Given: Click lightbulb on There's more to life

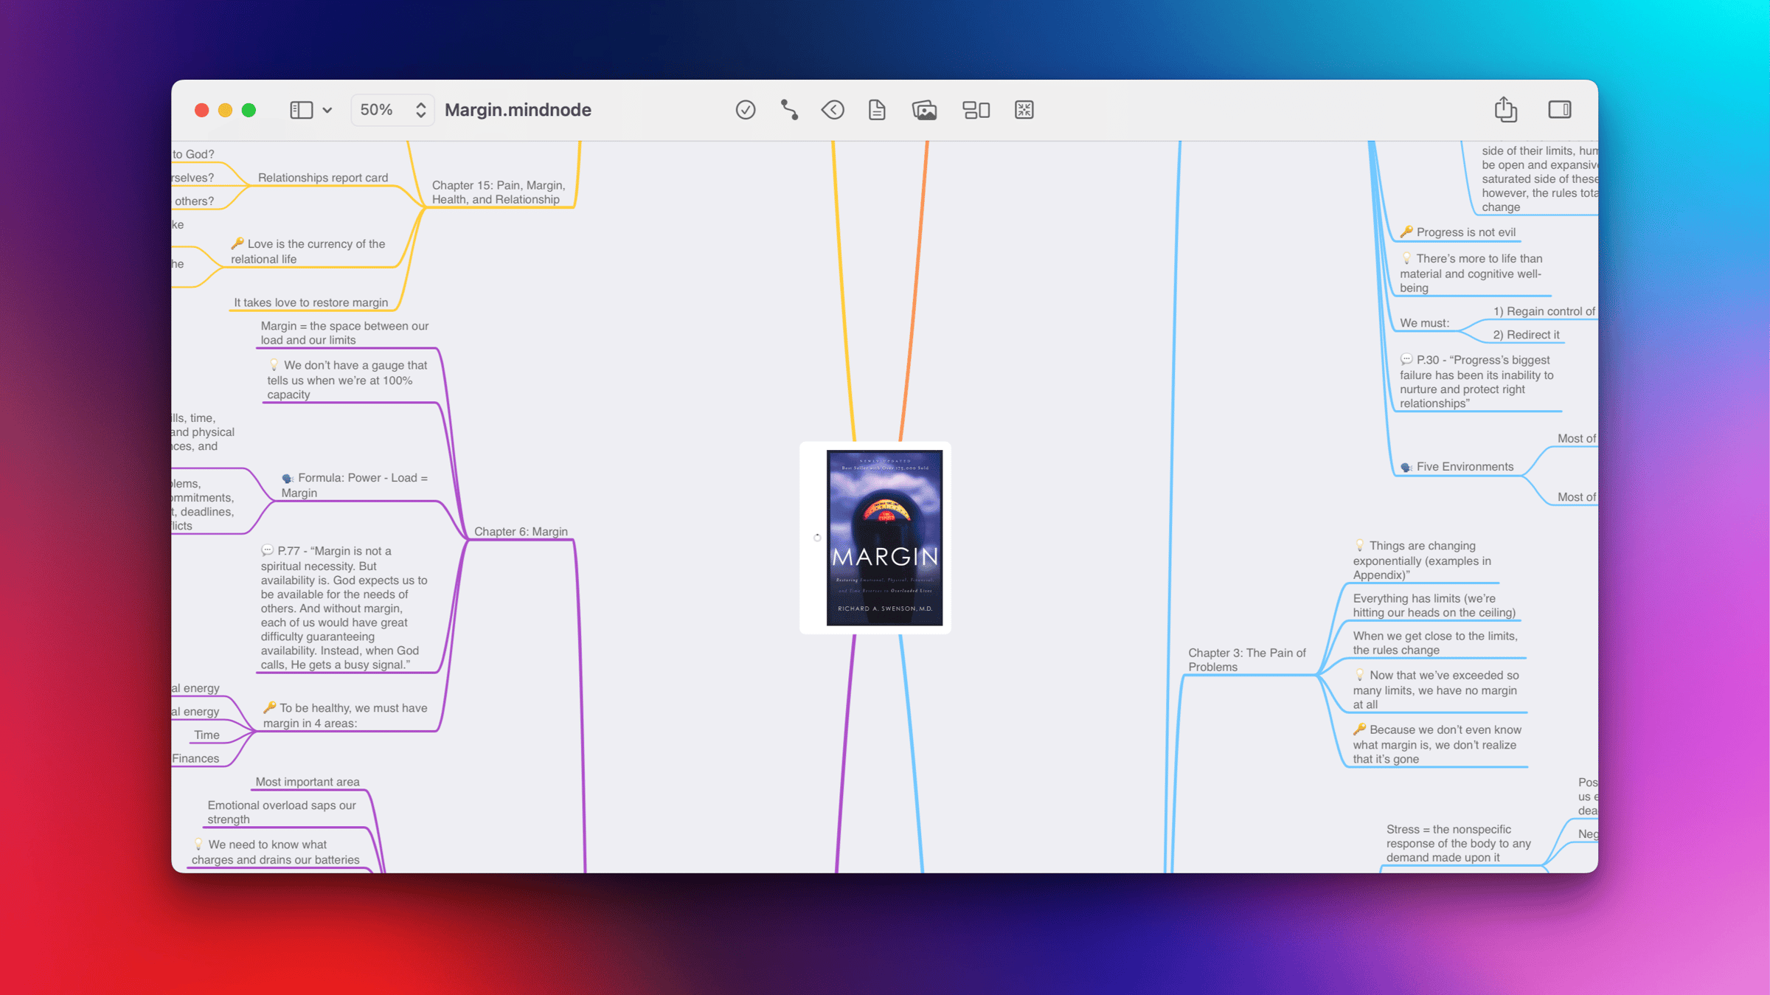Looking at the screenshot, I should 1406,258.
